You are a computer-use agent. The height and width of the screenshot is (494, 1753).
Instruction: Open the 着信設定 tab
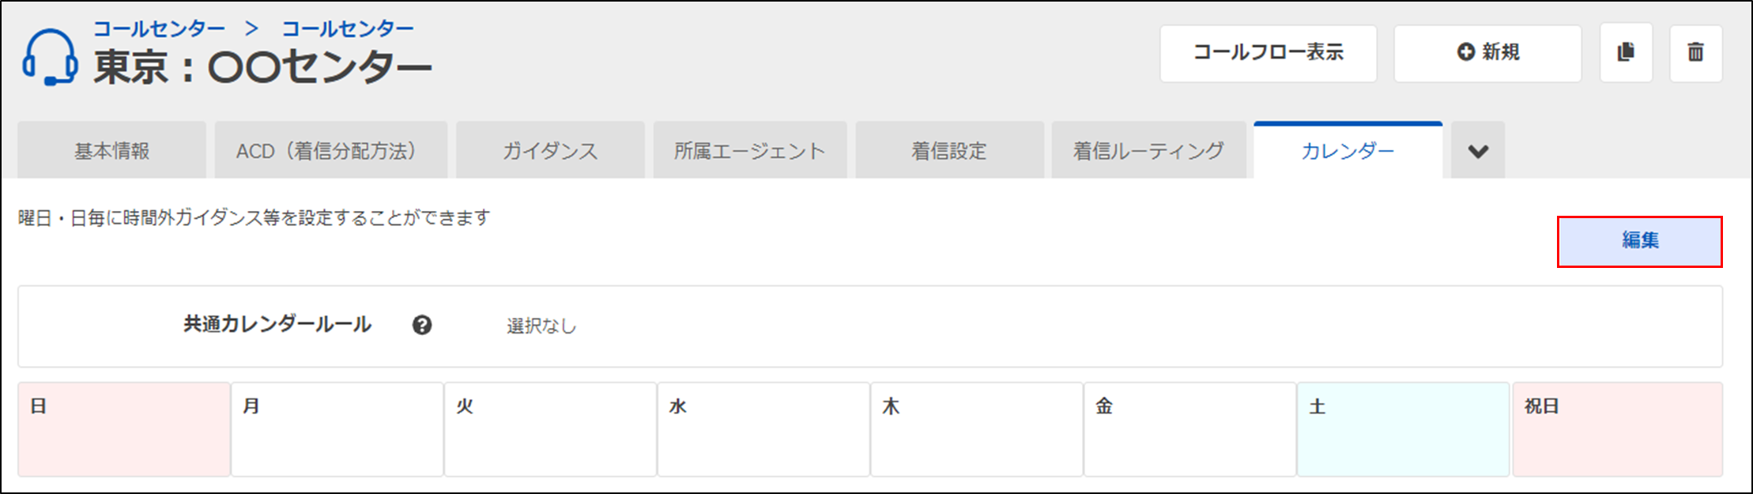pyautogui.click(x=949, y=150)
